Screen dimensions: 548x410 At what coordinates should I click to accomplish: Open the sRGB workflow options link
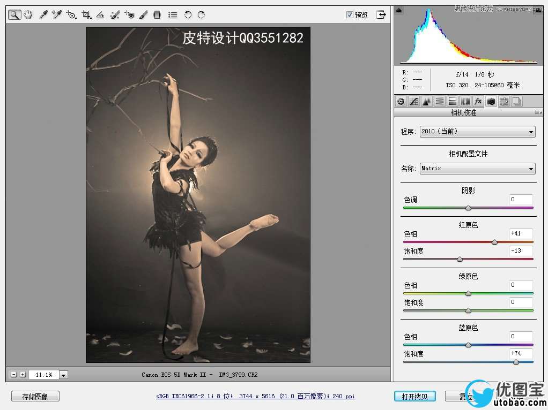click(x=255, y=397)
